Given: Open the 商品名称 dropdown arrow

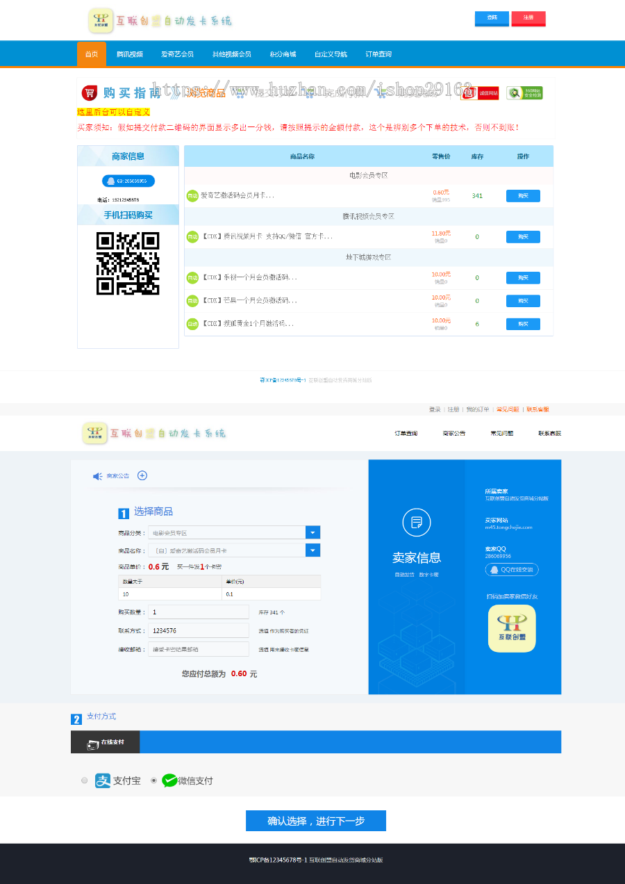Looking at the screenshot, I should (313, 550).
